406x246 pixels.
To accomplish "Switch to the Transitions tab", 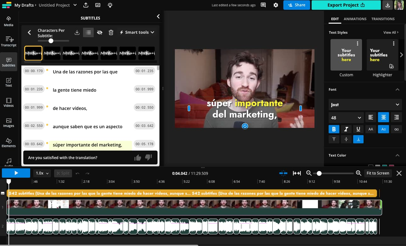I will coord(383,19).
